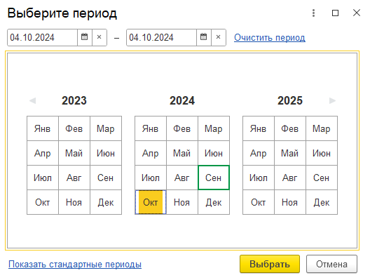Open calendar picker for start date

point(85,37)
